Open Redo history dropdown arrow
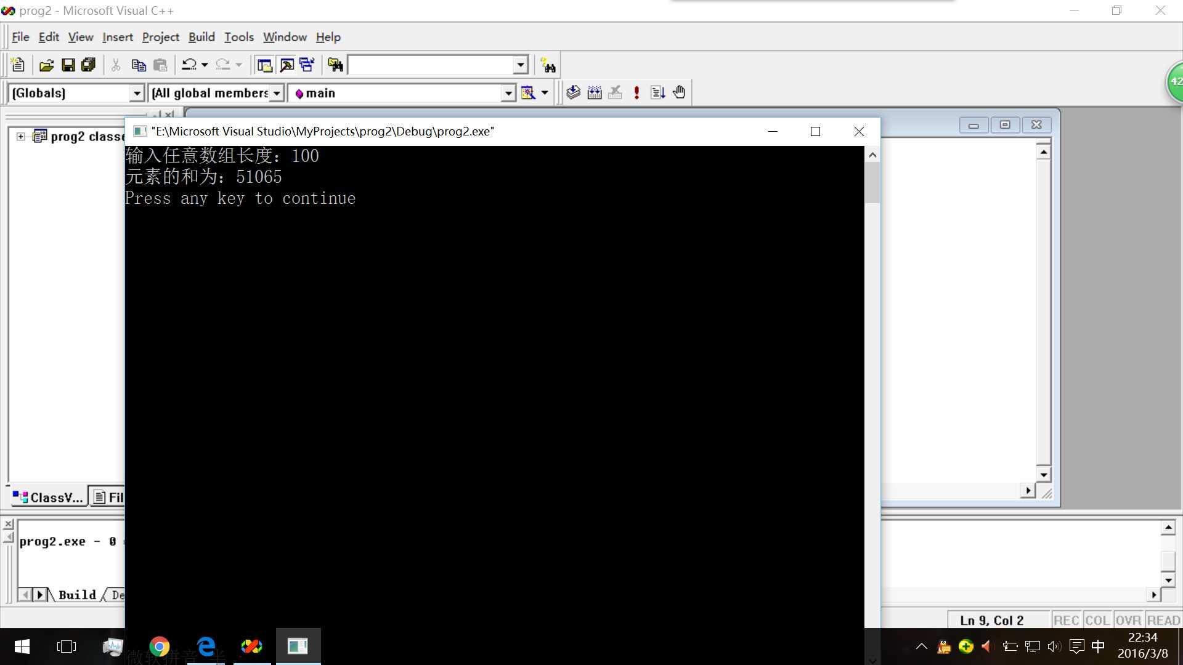This screenshot has width=1183, height=665. pos(238,65)
